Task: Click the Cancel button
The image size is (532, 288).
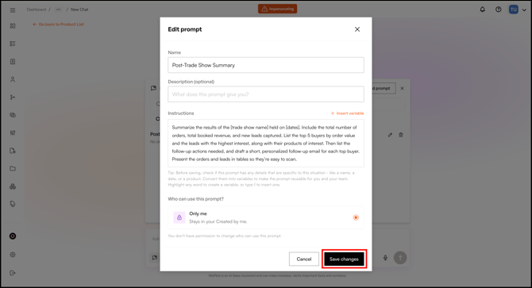Action: coord(304,259)
